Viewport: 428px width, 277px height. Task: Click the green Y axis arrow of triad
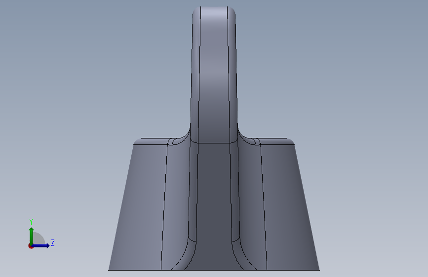[x=31, y=236]
